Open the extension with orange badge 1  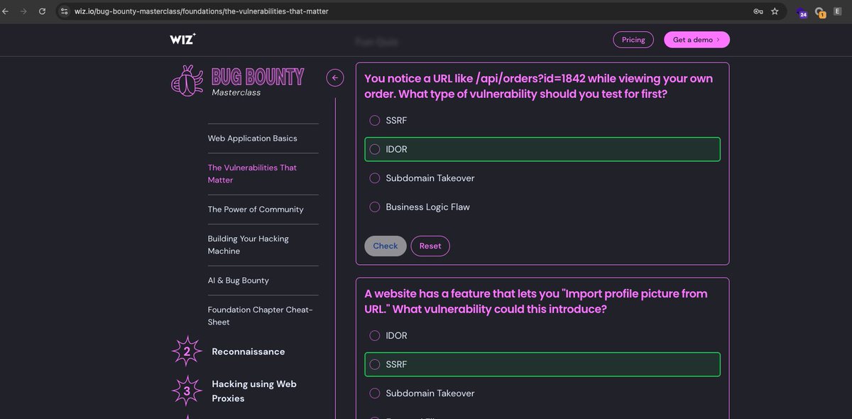tap(820, 12)
